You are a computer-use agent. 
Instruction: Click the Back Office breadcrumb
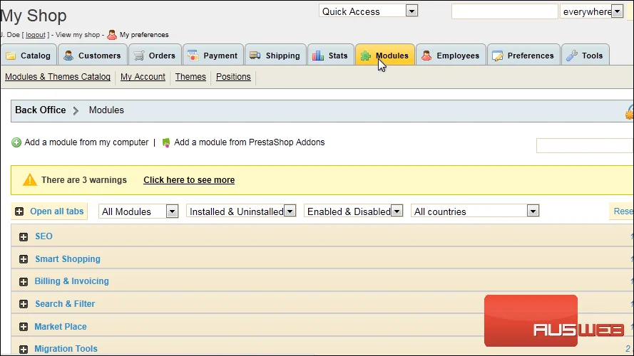point(41,110)
